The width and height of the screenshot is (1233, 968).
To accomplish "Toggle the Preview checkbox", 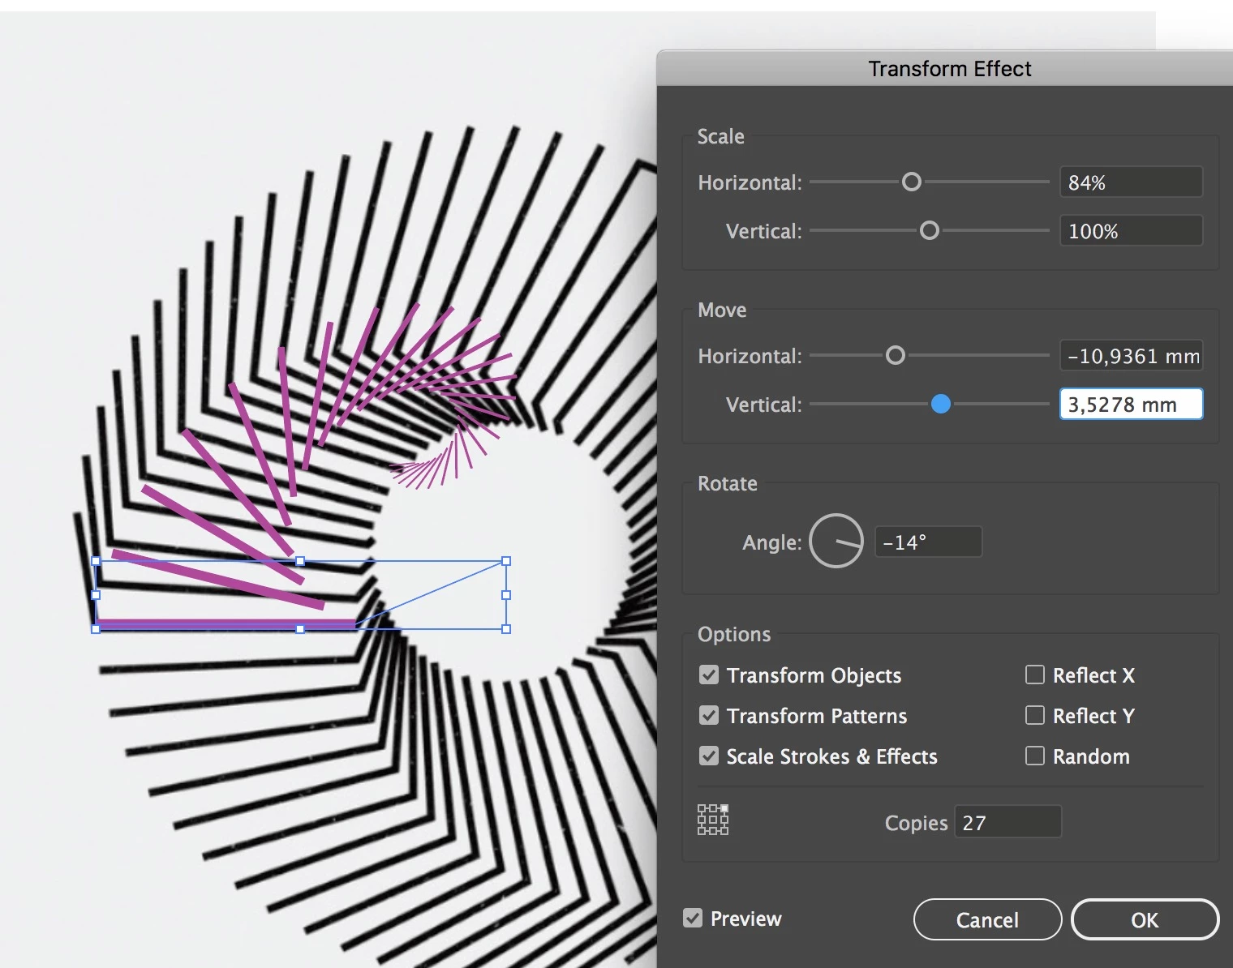I will pyautogui.click(x=693, y=918).
